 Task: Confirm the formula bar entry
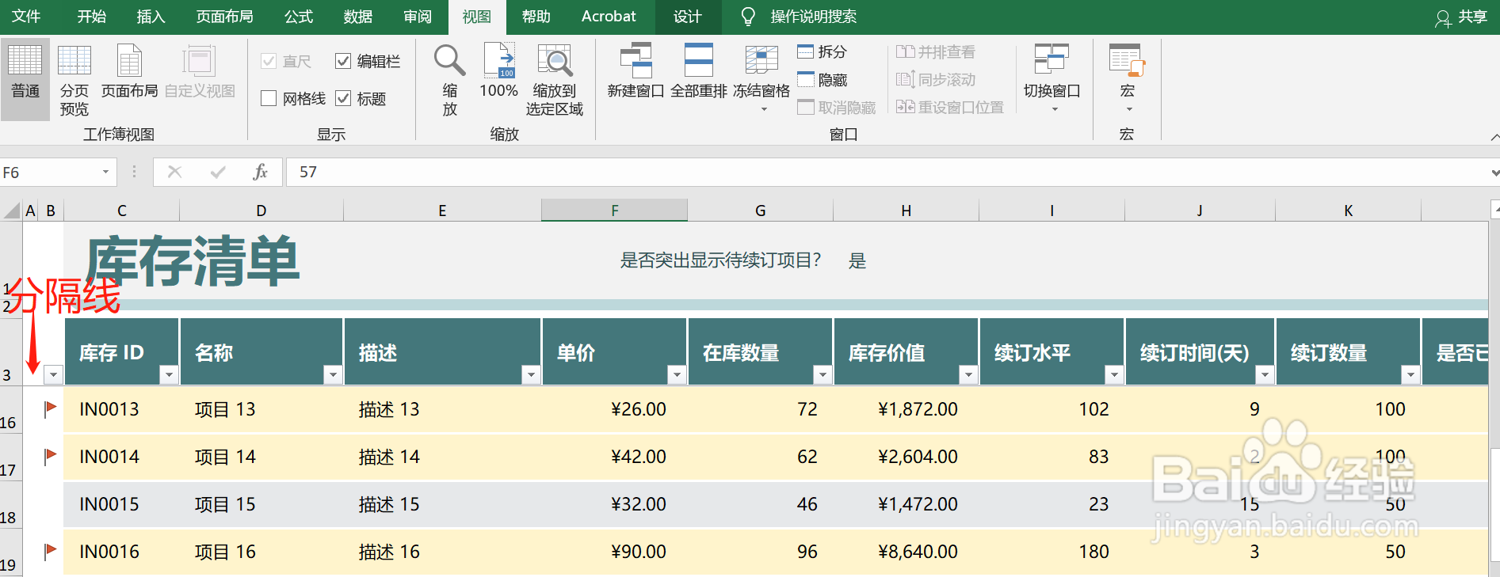point(218,172)
